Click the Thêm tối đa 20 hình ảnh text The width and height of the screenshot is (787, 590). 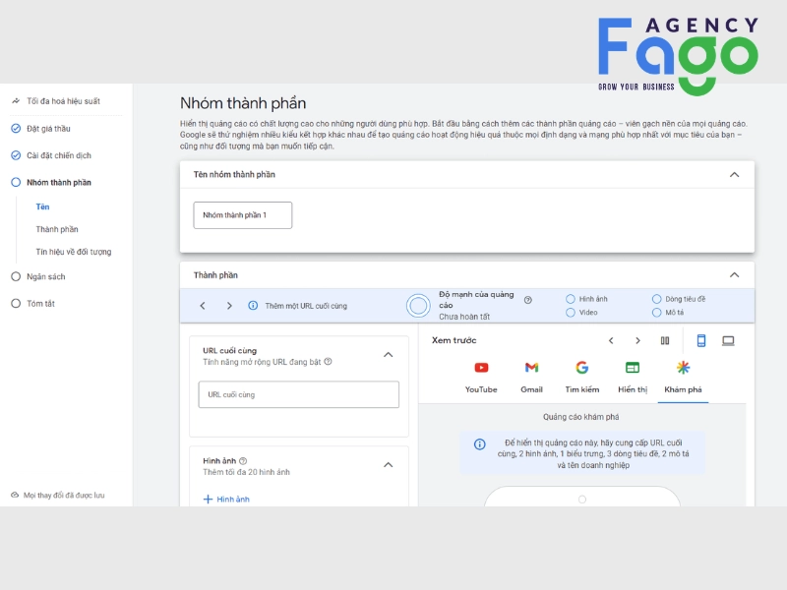(x=246, y=472)
